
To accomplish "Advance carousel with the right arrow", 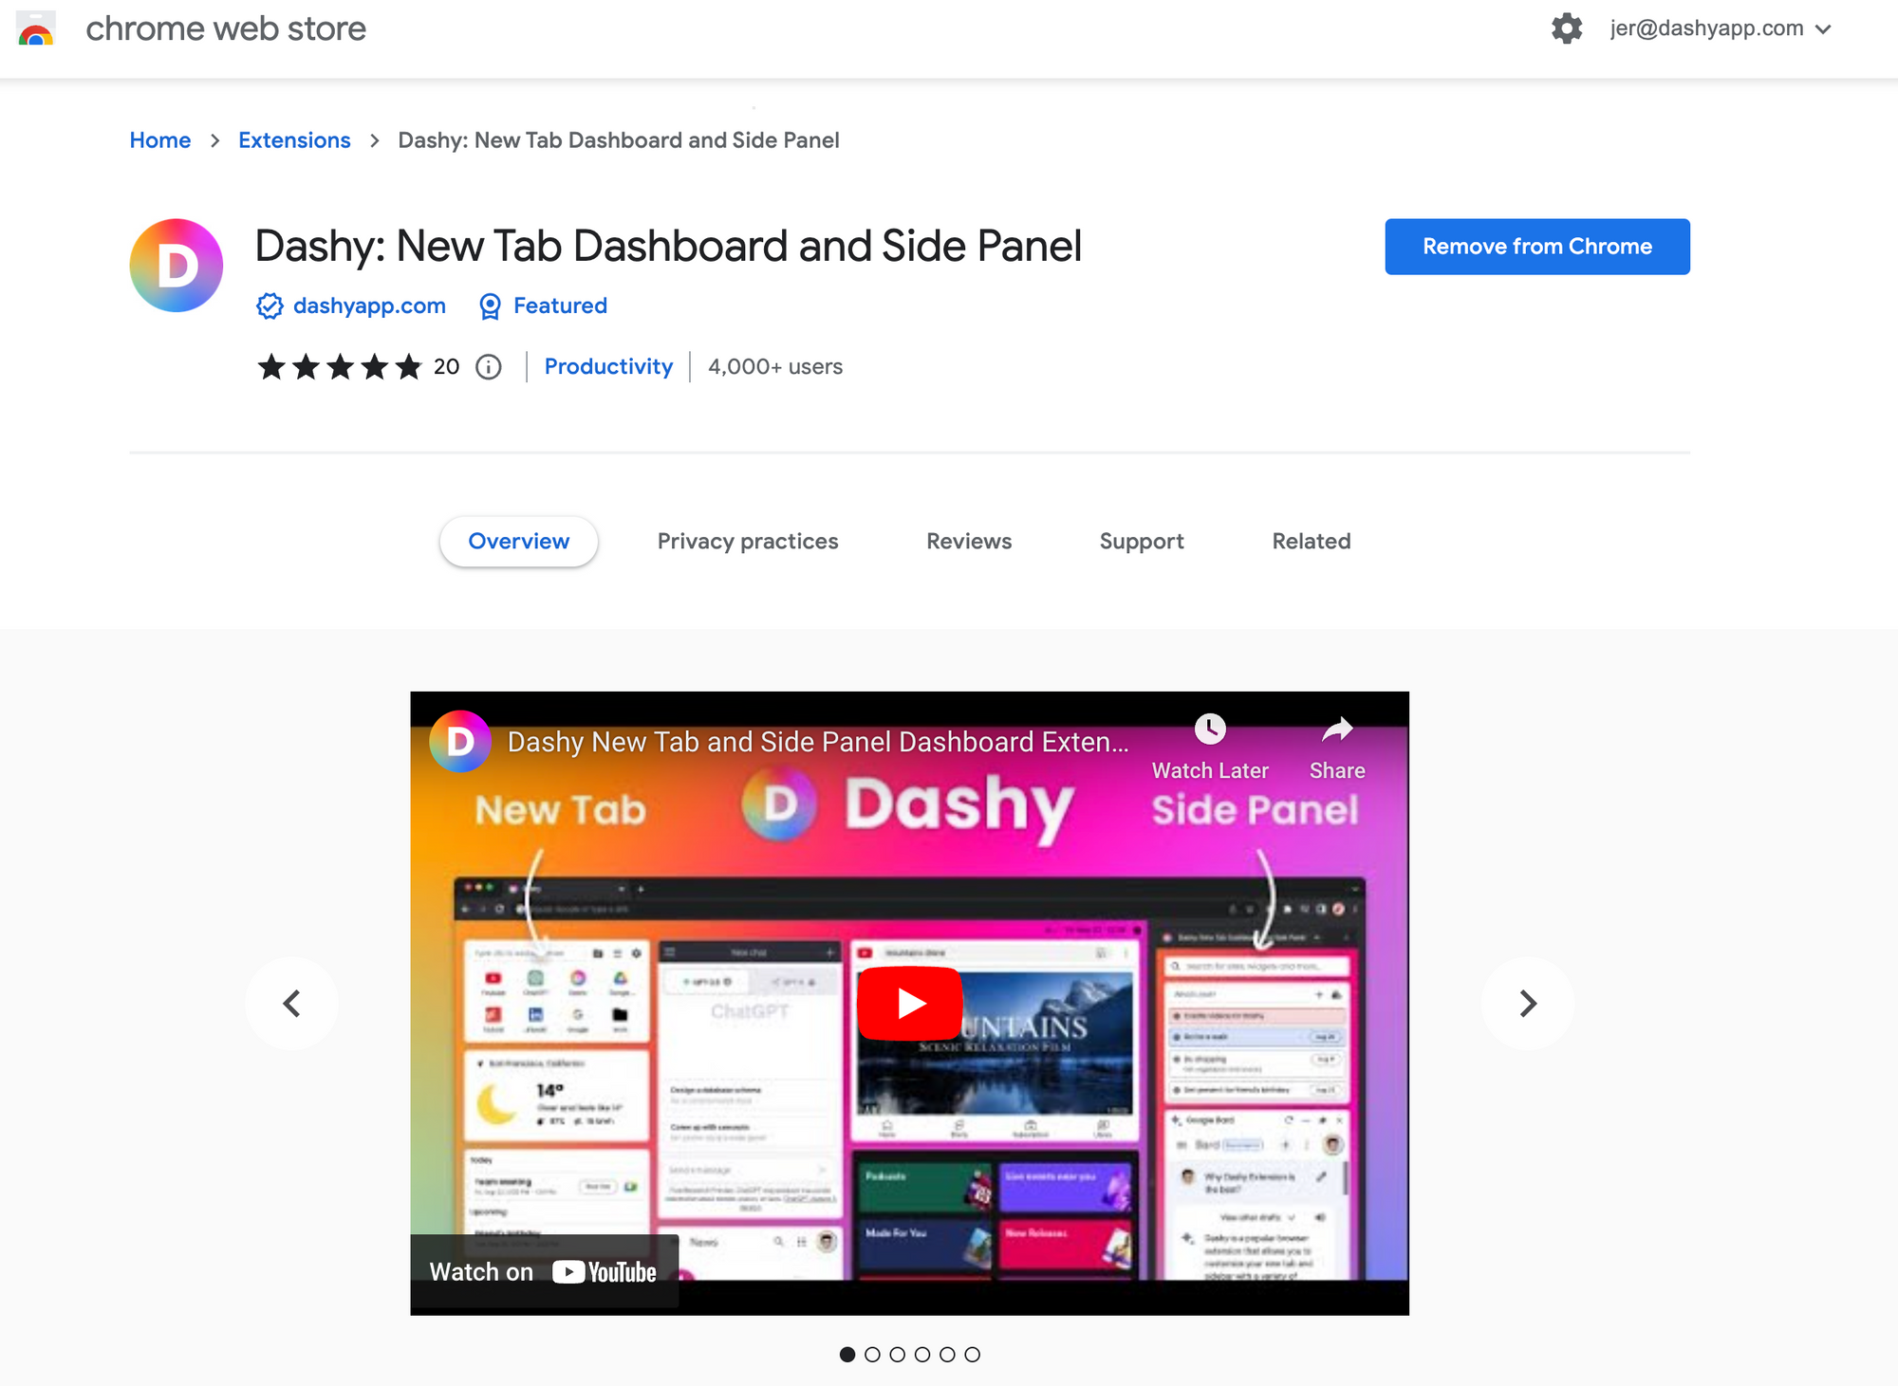I will coord(1527,1002).
